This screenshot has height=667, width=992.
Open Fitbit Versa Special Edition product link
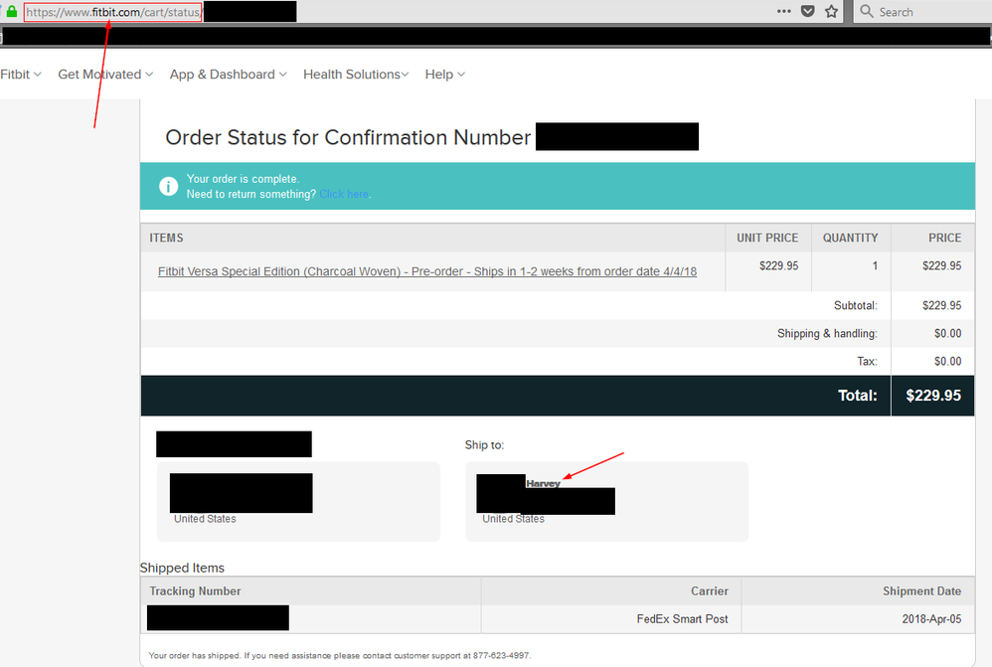427,271
